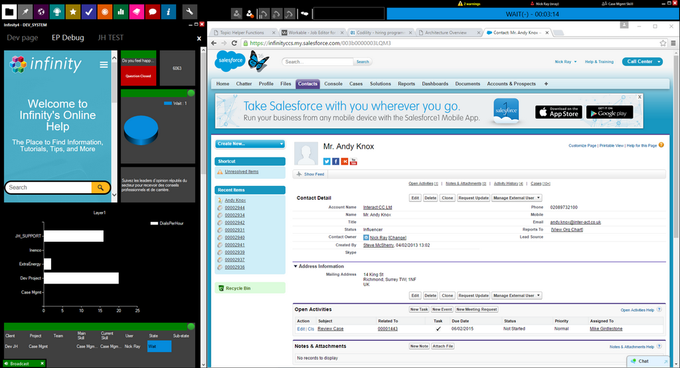The image size is (680, 368).
Task: Open Andy Knox's Twitter profile icon
Action: 327,161
